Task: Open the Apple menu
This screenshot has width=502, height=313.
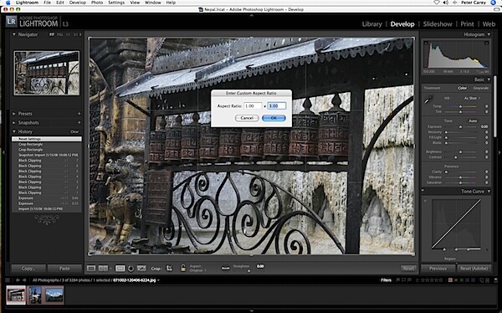Action: point(8,3)
